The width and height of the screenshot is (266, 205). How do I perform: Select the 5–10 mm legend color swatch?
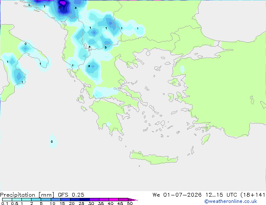point(46,200)
